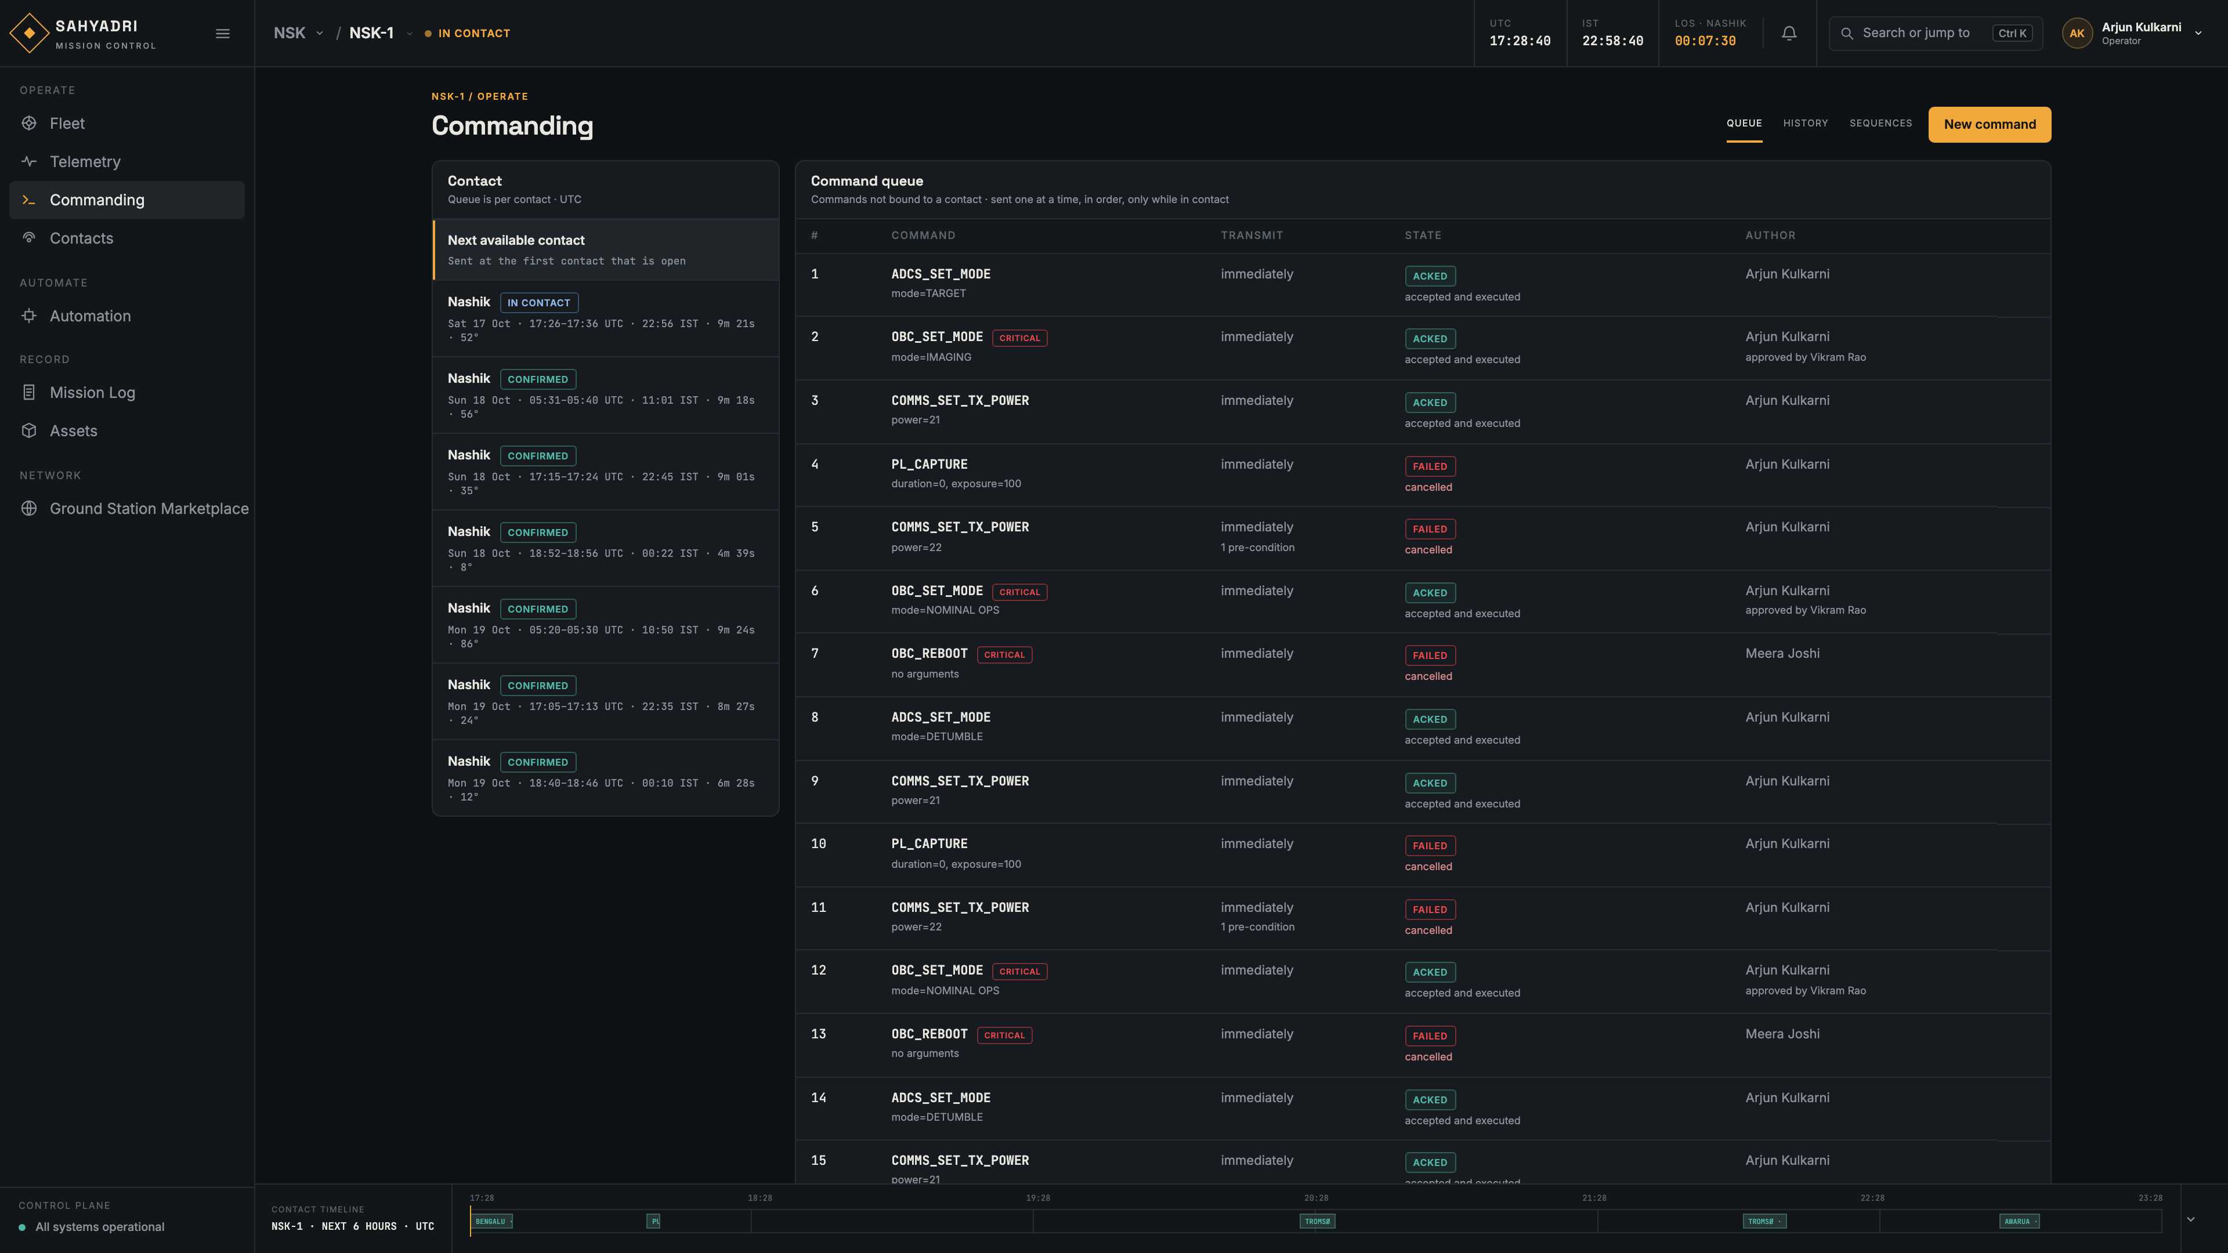Select Nashik contact Sun 18 Oct 18:52-18:56
Screen dimensions: 2228x1253
click(605, 548)
